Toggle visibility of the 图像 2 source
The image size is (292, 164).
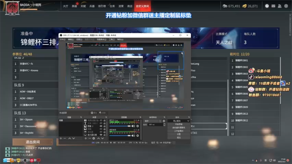(101, 126)
